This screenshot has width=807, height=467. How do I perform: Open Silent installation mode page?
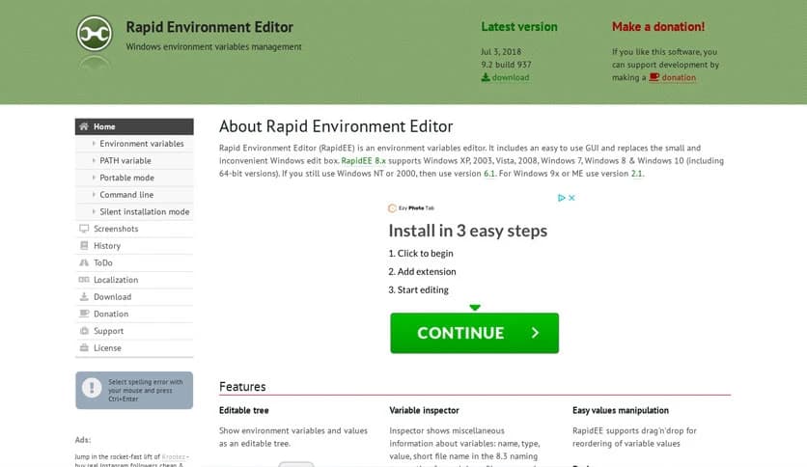pos(134,211)
